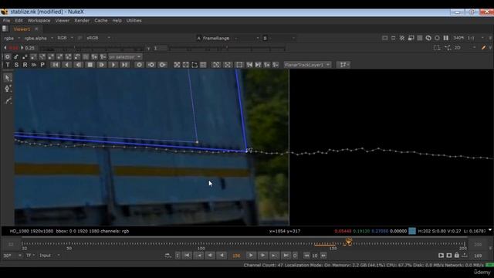
Task: Toggle perspective tracking with the P button
Action: (42, 65)
